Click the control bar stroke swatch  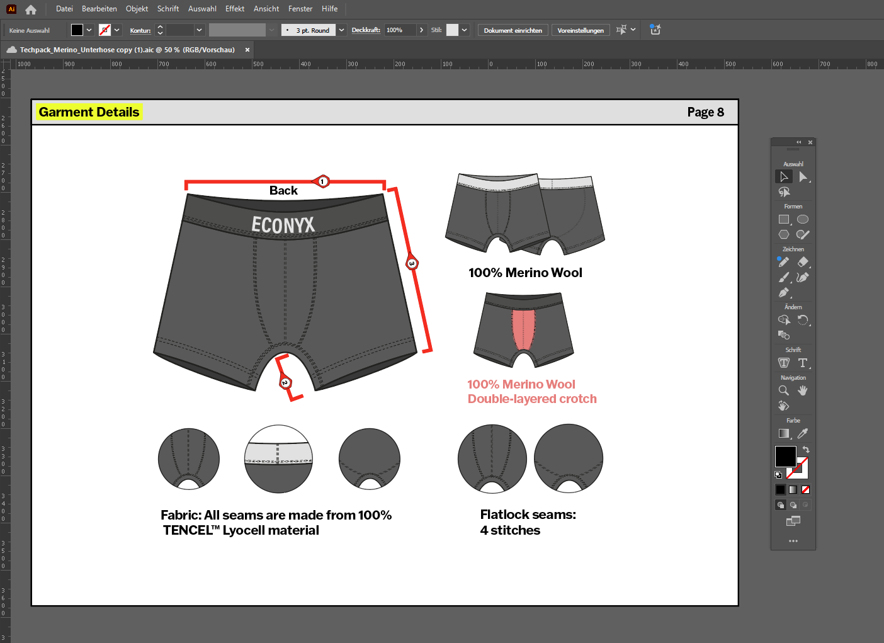[x=105, y=30]
